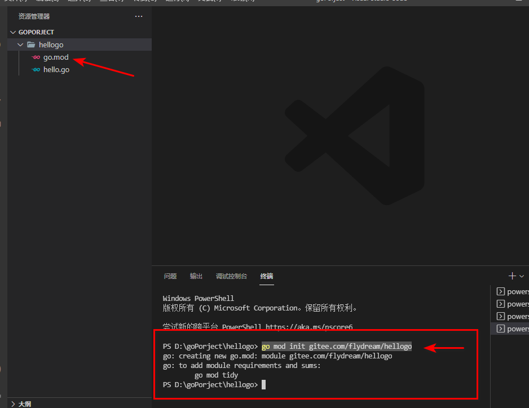
Task: Collapse the hellogo folder chevron
Action: (x=21, y=45)
